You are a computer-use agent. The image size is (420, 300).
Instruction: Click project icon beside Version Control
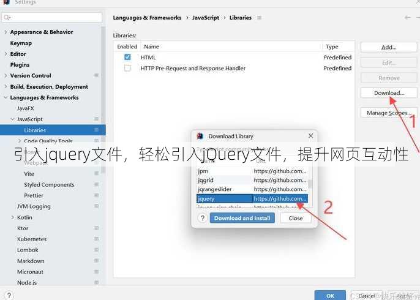click(x=97, y=75)
